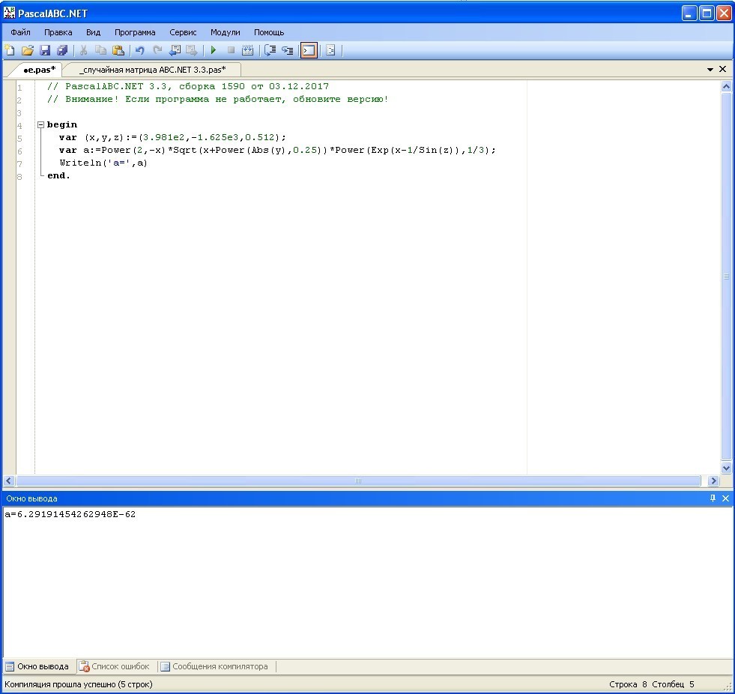
Task: Close the Окно вывода output panel
Action: 725,498
